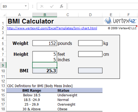Click the 'inches' unit label
The width and height of the screenshot is (138, 112).
[x=64, y=60]
